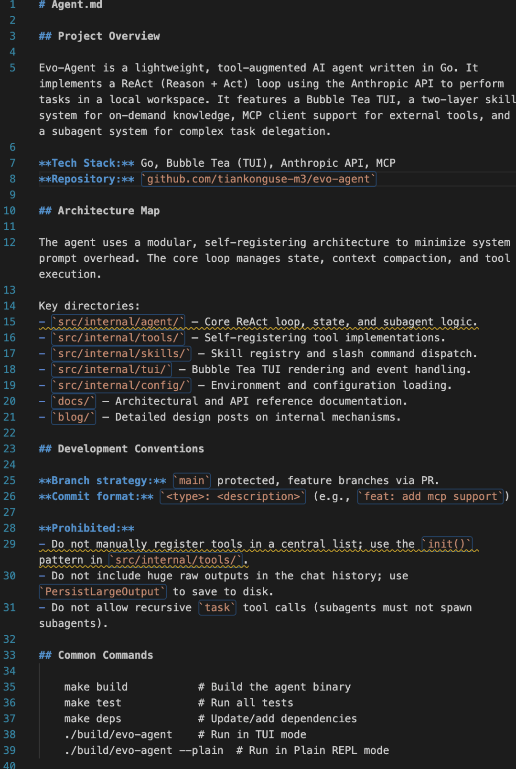
Task: Click the `src/internal/tui/` code span
Action: (x=112, y=369)
